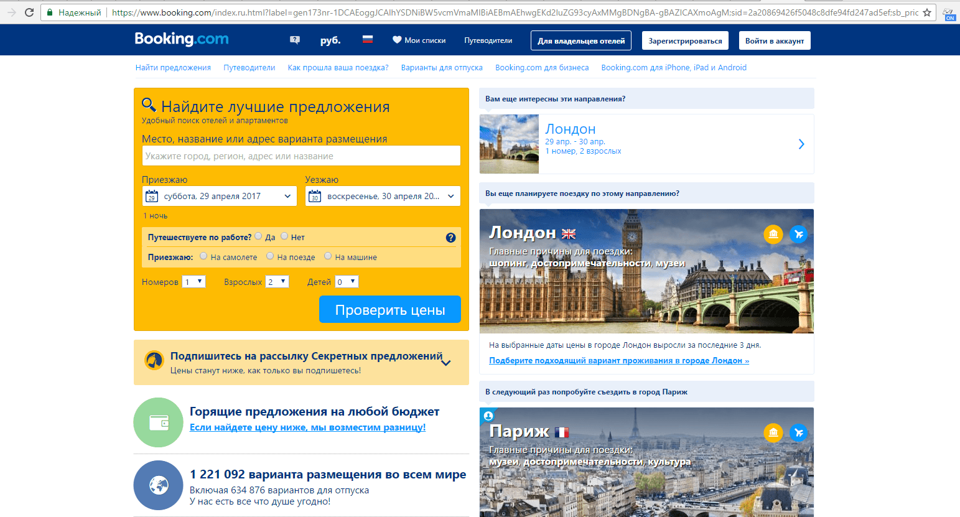This screenshot has width=960, height=517.
Task: Open Booking.com для бизнеса tab
Action: [x=542, y=68]
